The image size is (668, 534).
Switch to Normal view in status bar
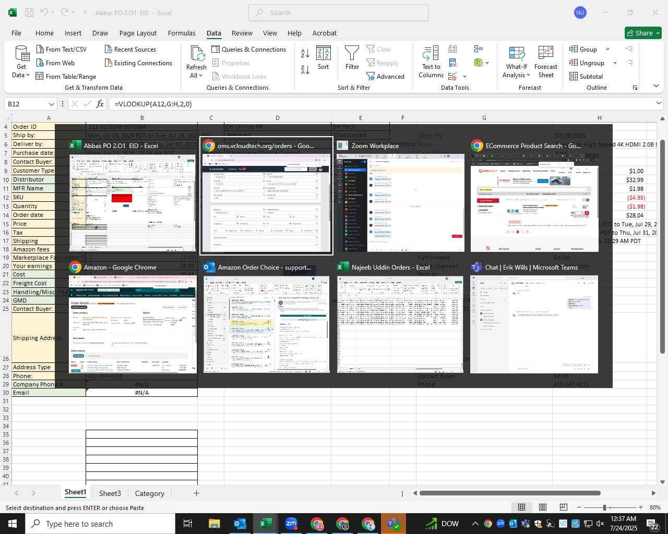point(521,507)
